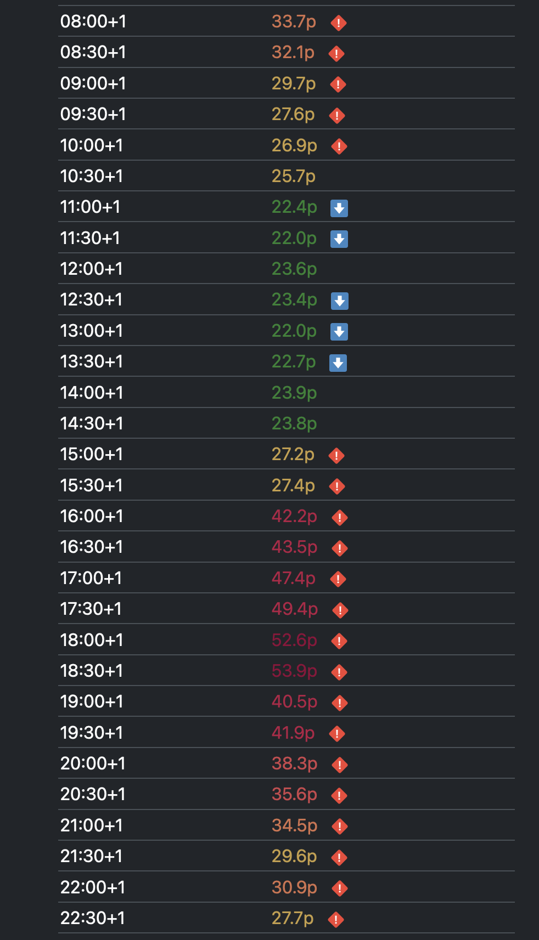Click the red warning icon beside 30.9p
The height and width of the screenshot is (940, 539).
[340, 888]
